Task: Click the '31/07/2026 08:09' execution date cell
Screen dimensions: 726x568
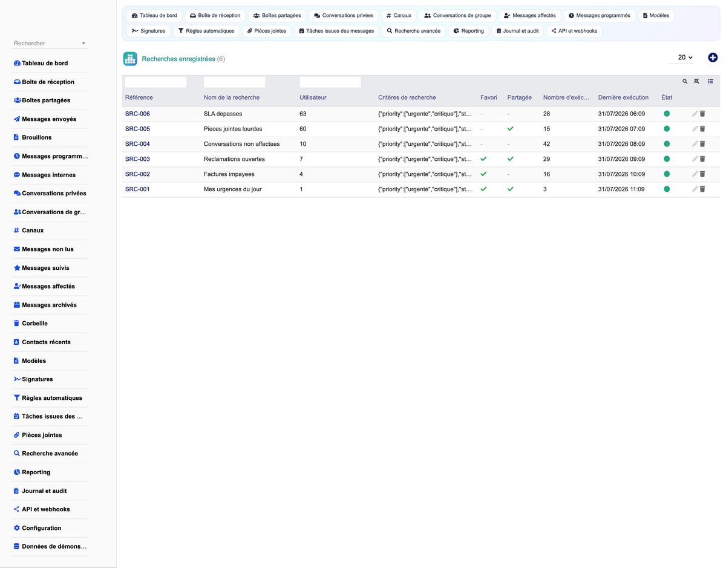Action: [x=621, y=144]
